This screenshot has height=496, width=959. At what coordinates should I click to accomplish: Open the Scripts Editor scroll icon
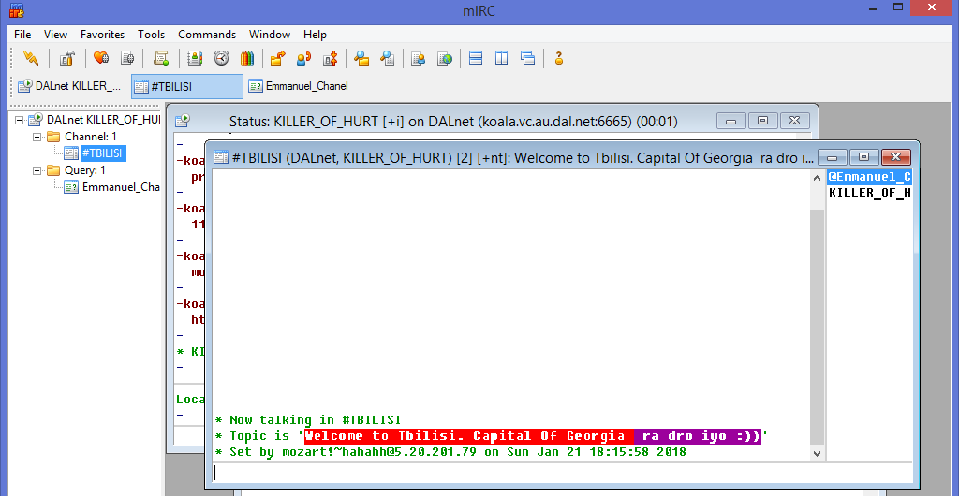161,58
